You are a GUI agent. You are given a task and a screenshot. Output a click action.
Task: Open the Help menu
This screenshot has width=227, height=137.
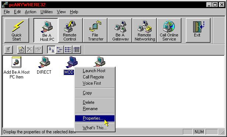pos(74,12)
